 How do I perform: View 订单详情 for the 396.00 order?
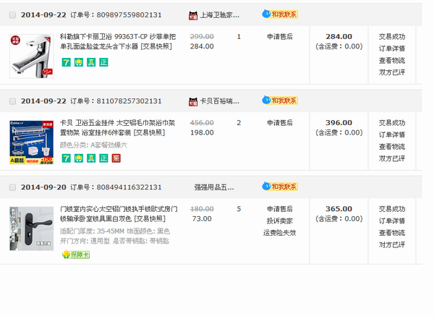391,134
